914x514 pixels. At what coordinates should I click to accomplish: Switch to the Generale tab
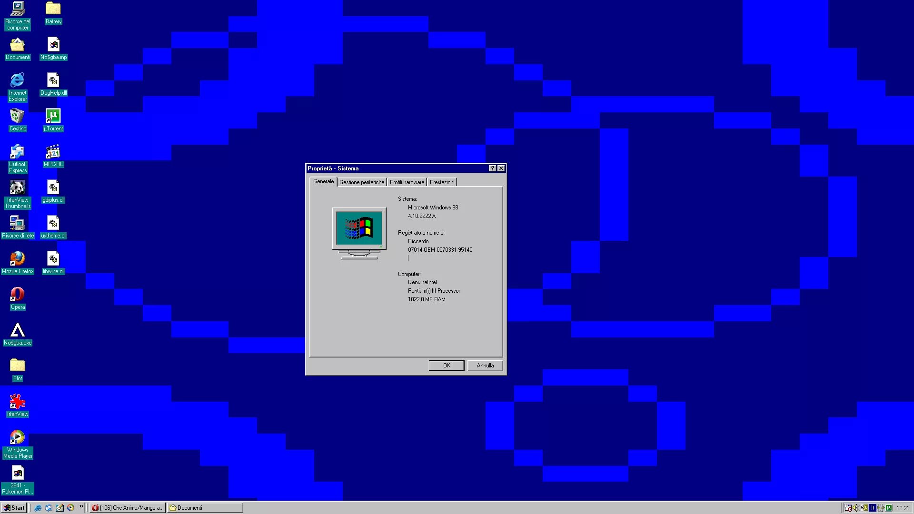click(x=324, y=181)
